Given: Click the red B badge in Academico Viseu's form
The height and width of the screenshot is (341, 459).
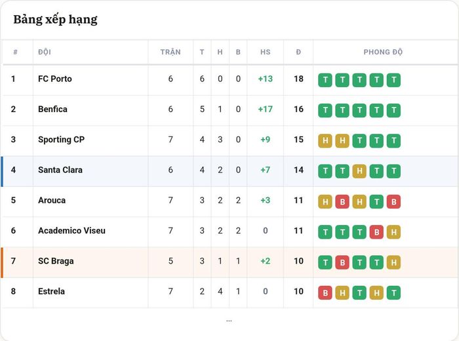Looking at the screenshot, I should click(376, 232).
